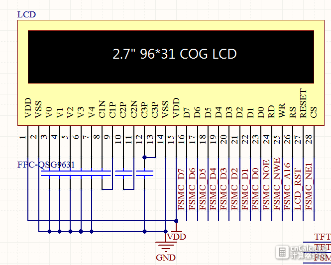Image resolution: width=331 pixels, height=265 pixels.
Task: Click the RS pin name
Action: [292, 112]
